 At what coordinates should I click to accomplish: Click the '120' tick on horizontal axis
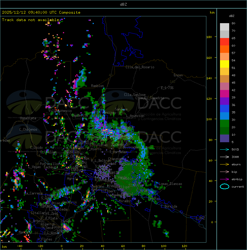point(184,246)
